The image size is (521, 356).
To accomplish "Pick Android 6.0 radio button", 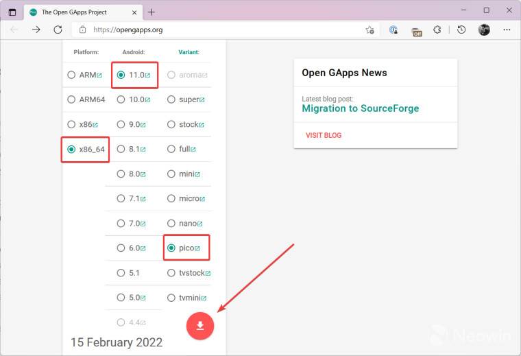I will coord(121,248).
